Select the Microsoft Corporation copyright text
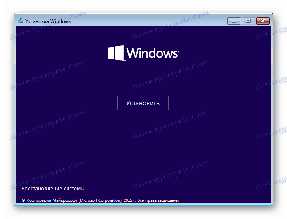This screenshot has width=287, height=219. (100, 200)
